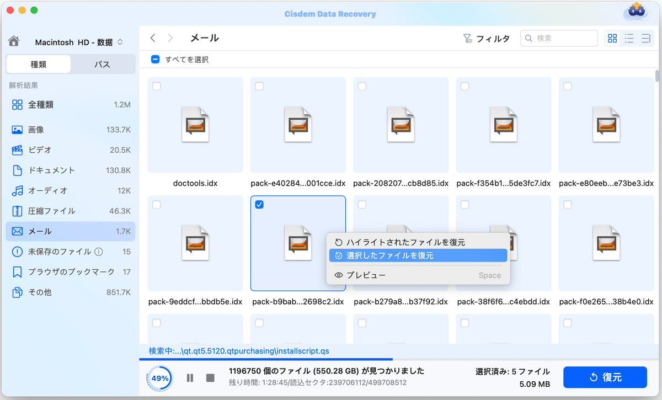
Task: Open the フィルタ (Filter) button
Action: point(486,39)
